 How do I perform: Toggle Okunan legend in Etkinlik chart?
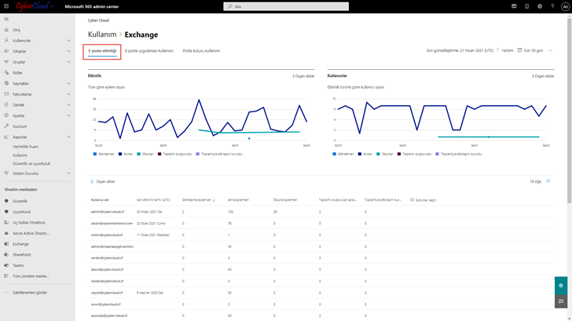(145, 154)
